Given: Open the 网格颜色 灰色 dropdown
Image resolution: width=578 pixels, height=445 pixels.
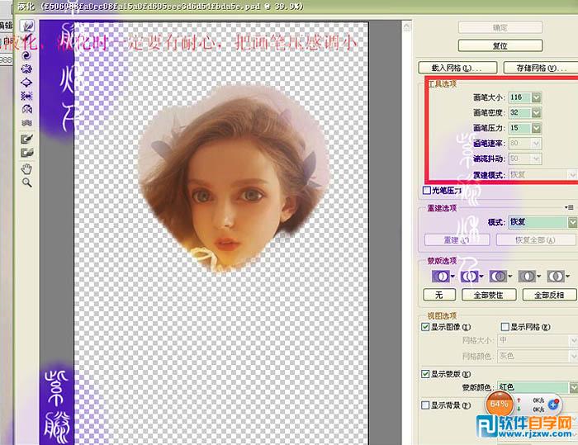Looking at the screenshot, I should point(538,356).
